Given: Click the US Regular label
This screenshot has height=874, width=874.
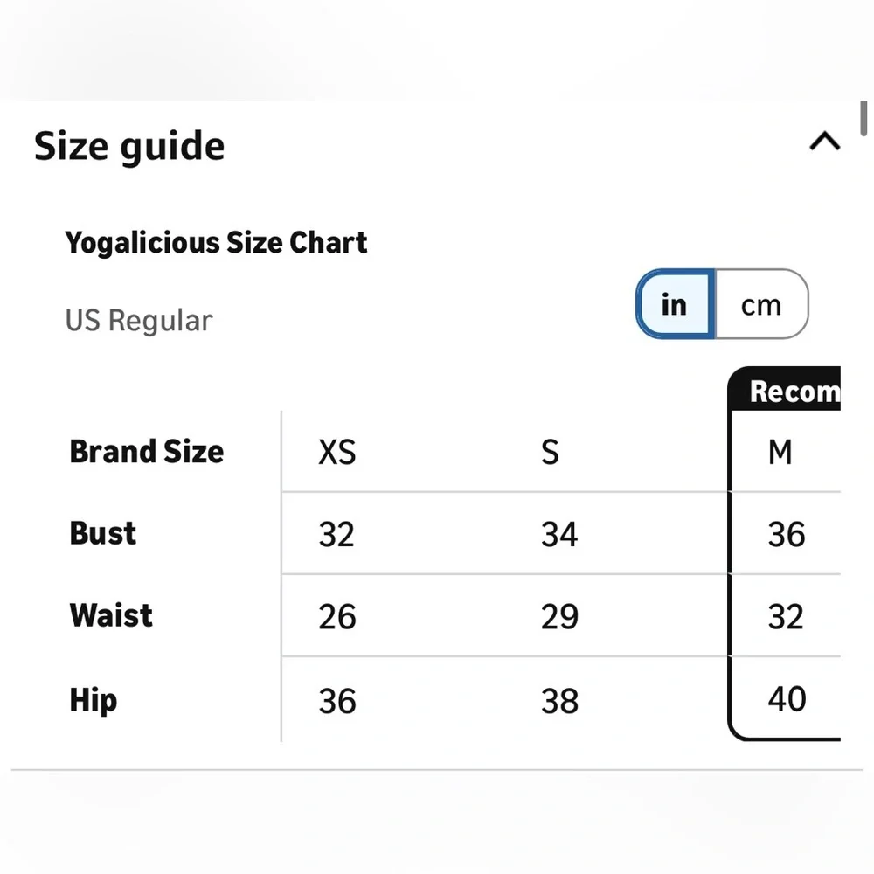Looking at the screenshot, I should pyautogui.click(x=138, y=321).
